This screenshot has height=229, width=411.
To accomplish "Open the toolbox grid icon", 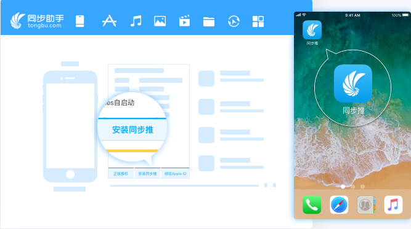I will point(258,21).
